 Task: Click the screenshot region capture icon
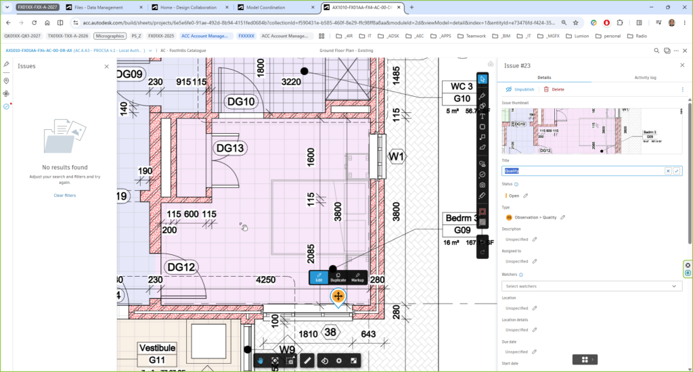point(290,361)
